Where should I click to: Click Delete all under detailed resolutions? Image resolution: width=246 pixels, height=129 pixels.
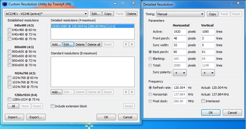(94, 45)
